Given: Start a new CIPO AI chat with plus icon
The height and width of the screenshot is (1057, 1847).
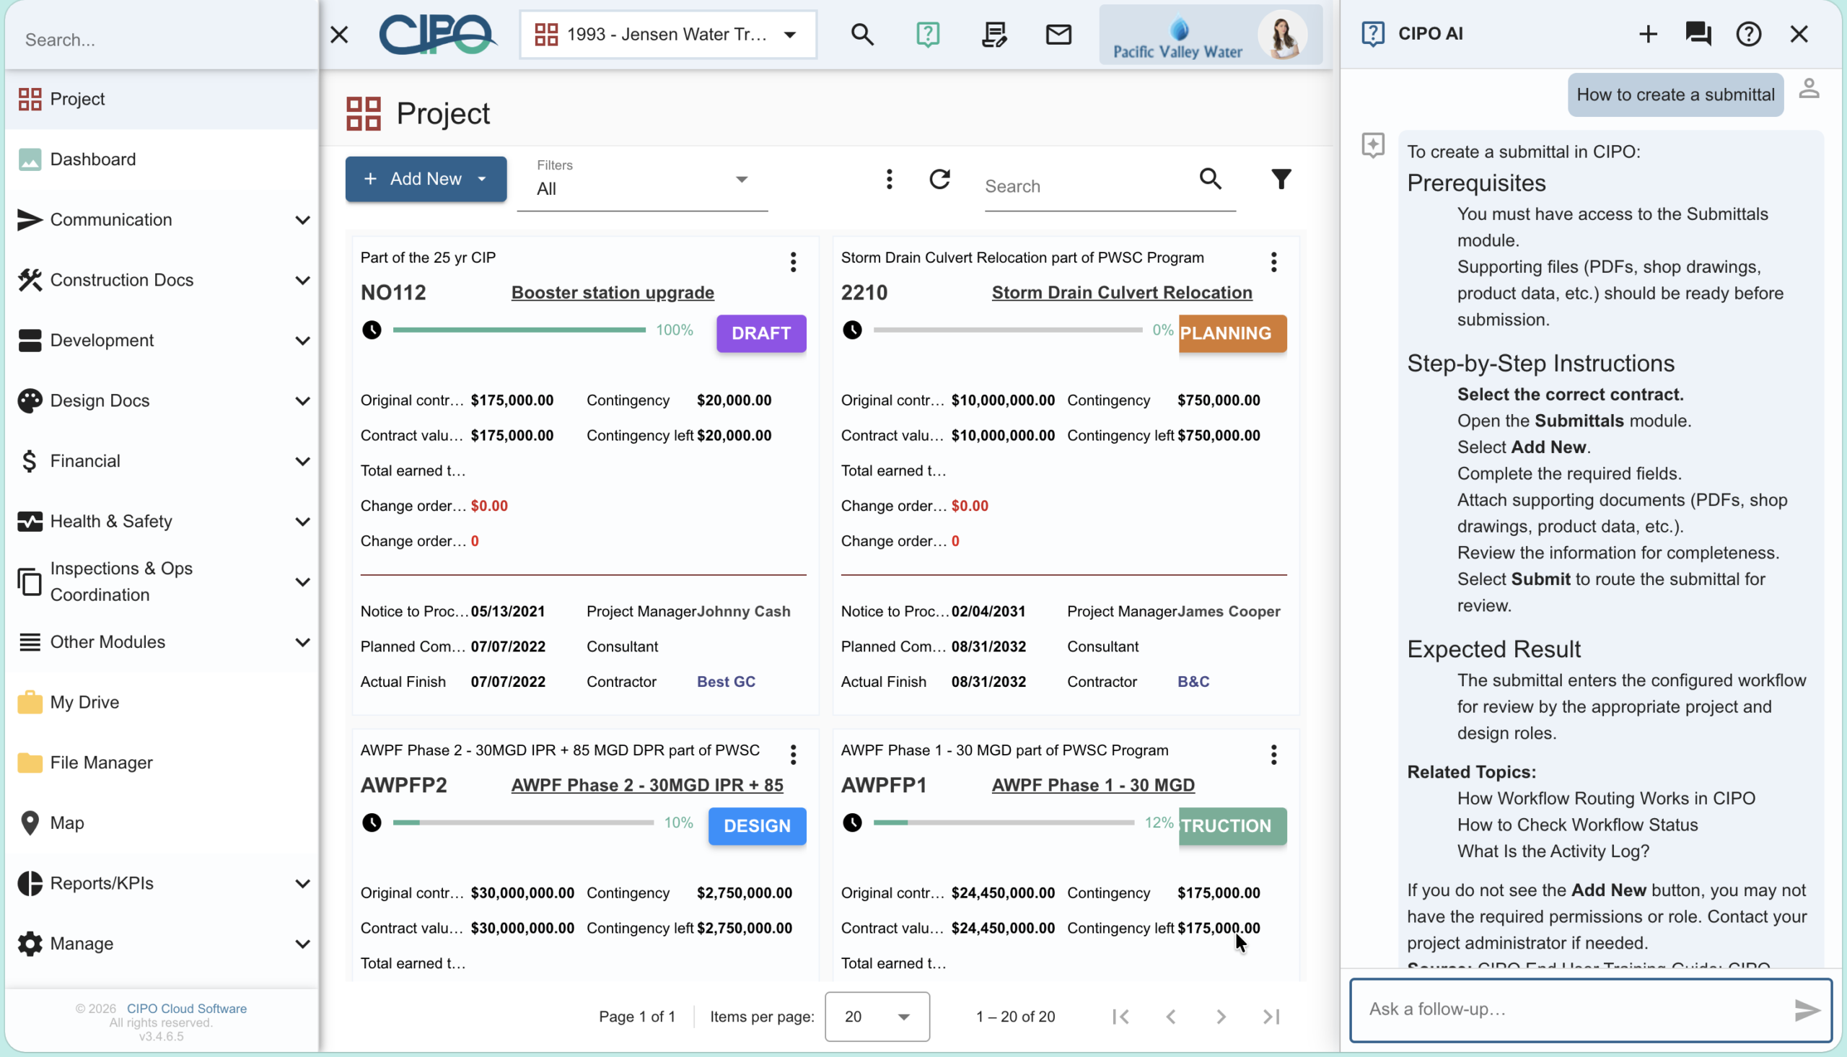Looking at the screenshot, I should (x=1647, y=33).
